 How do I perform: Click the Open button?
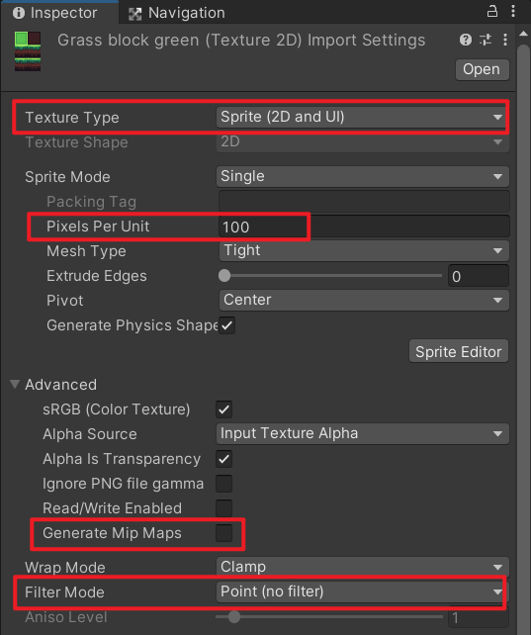click(482, 69)
